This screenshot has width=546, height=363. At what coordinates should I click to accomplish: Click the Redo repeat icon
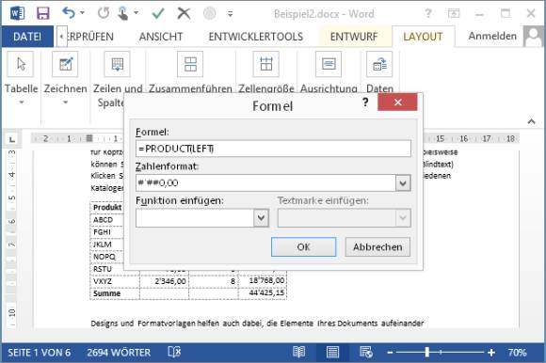(x=104, y=13)
